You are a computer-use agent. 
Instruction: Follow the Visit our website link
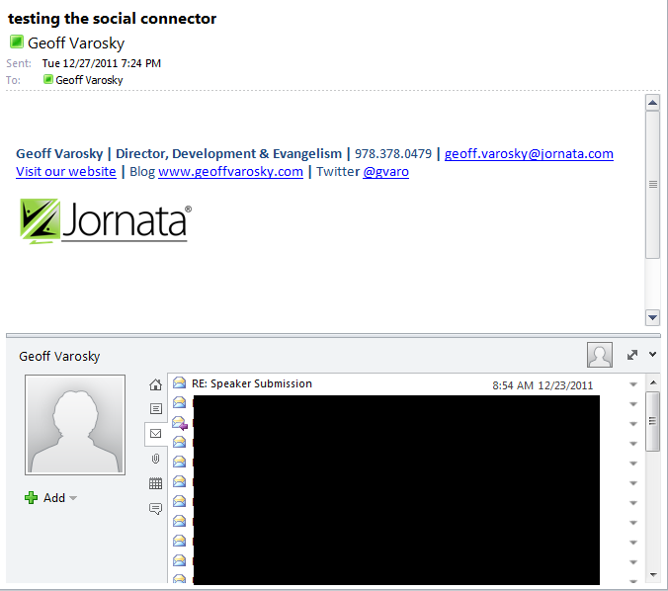pyautogui.click(x=65, y=171)
